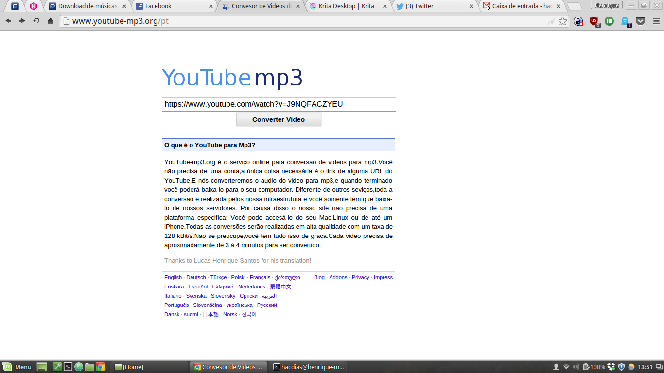The width and height of the screenshot is (664, 373).
Task: Click the browser back arrow
Action: (x=8, y=21)
